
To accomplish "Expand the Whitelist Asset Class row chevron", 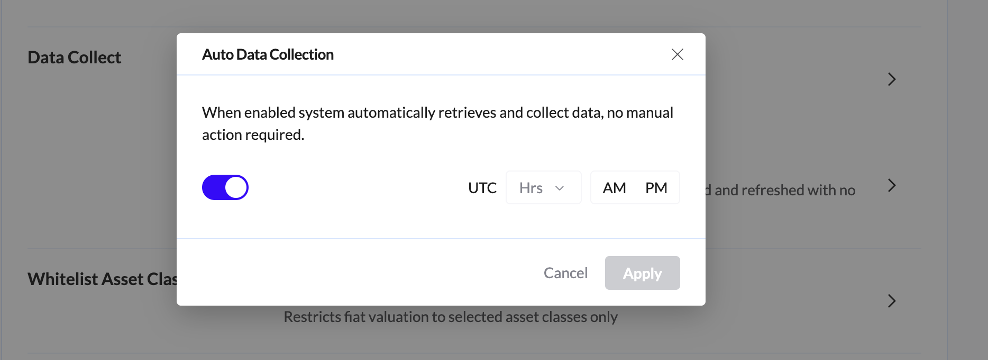I will [x=892, y=301].
